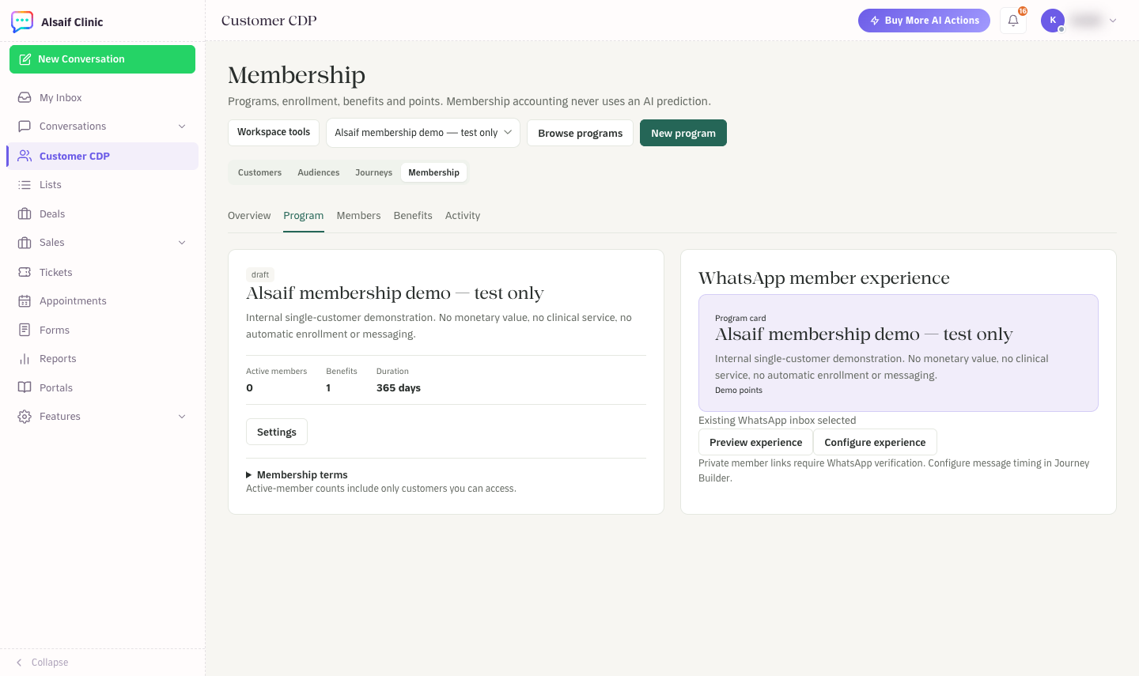Click the Buy More AI Actions button
Viewport: 1139px width, 676px height.
[924, 21]
